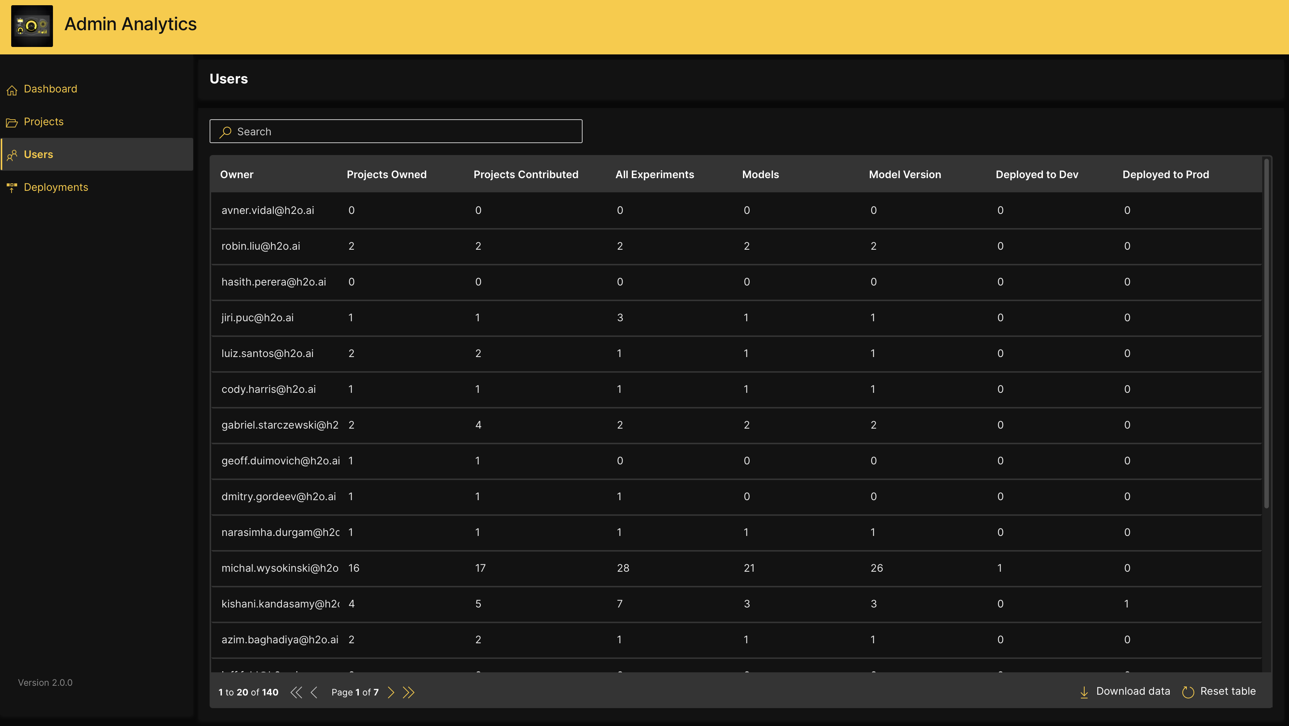
Task: Open the Deployments menu item
Action: coord(56,187)
